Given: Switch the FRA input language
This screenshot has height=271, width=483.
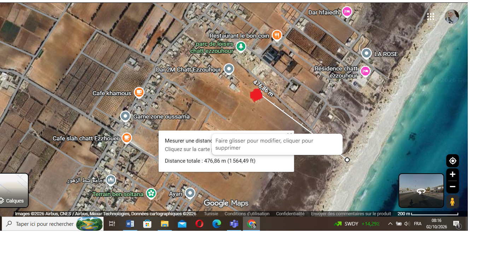Looking at the screenshot, I should [x=418, y=224].
